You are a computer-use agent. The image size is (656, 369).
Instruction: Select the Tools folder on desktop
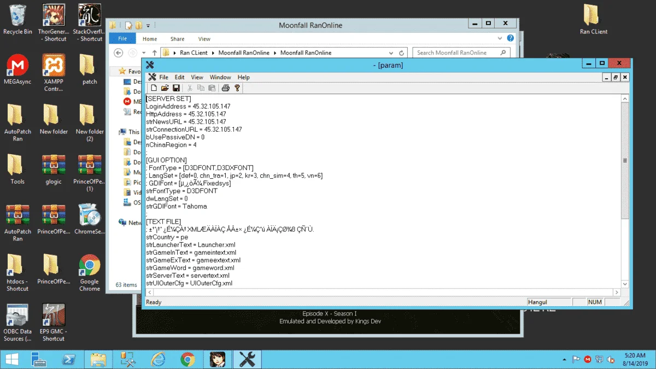click(x=17, y=169)
